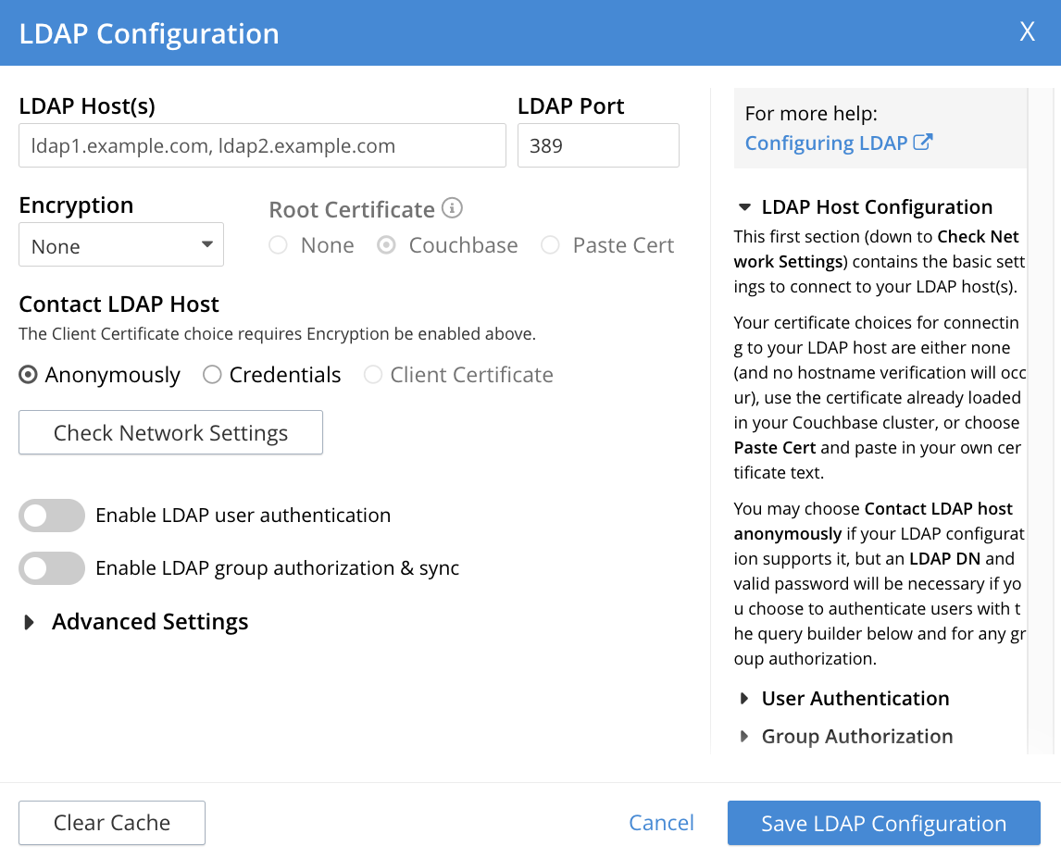Click the external link icon next to Configuring LDAP

pyautogui.click(x=922, y=142)
